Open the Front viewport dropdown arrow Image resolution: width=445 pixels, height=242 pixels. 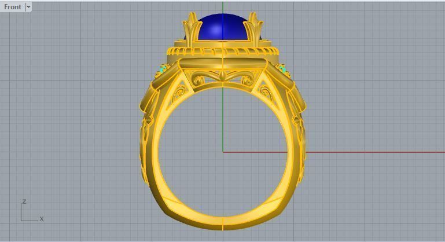pyautogui.click(x=28, y=7)
